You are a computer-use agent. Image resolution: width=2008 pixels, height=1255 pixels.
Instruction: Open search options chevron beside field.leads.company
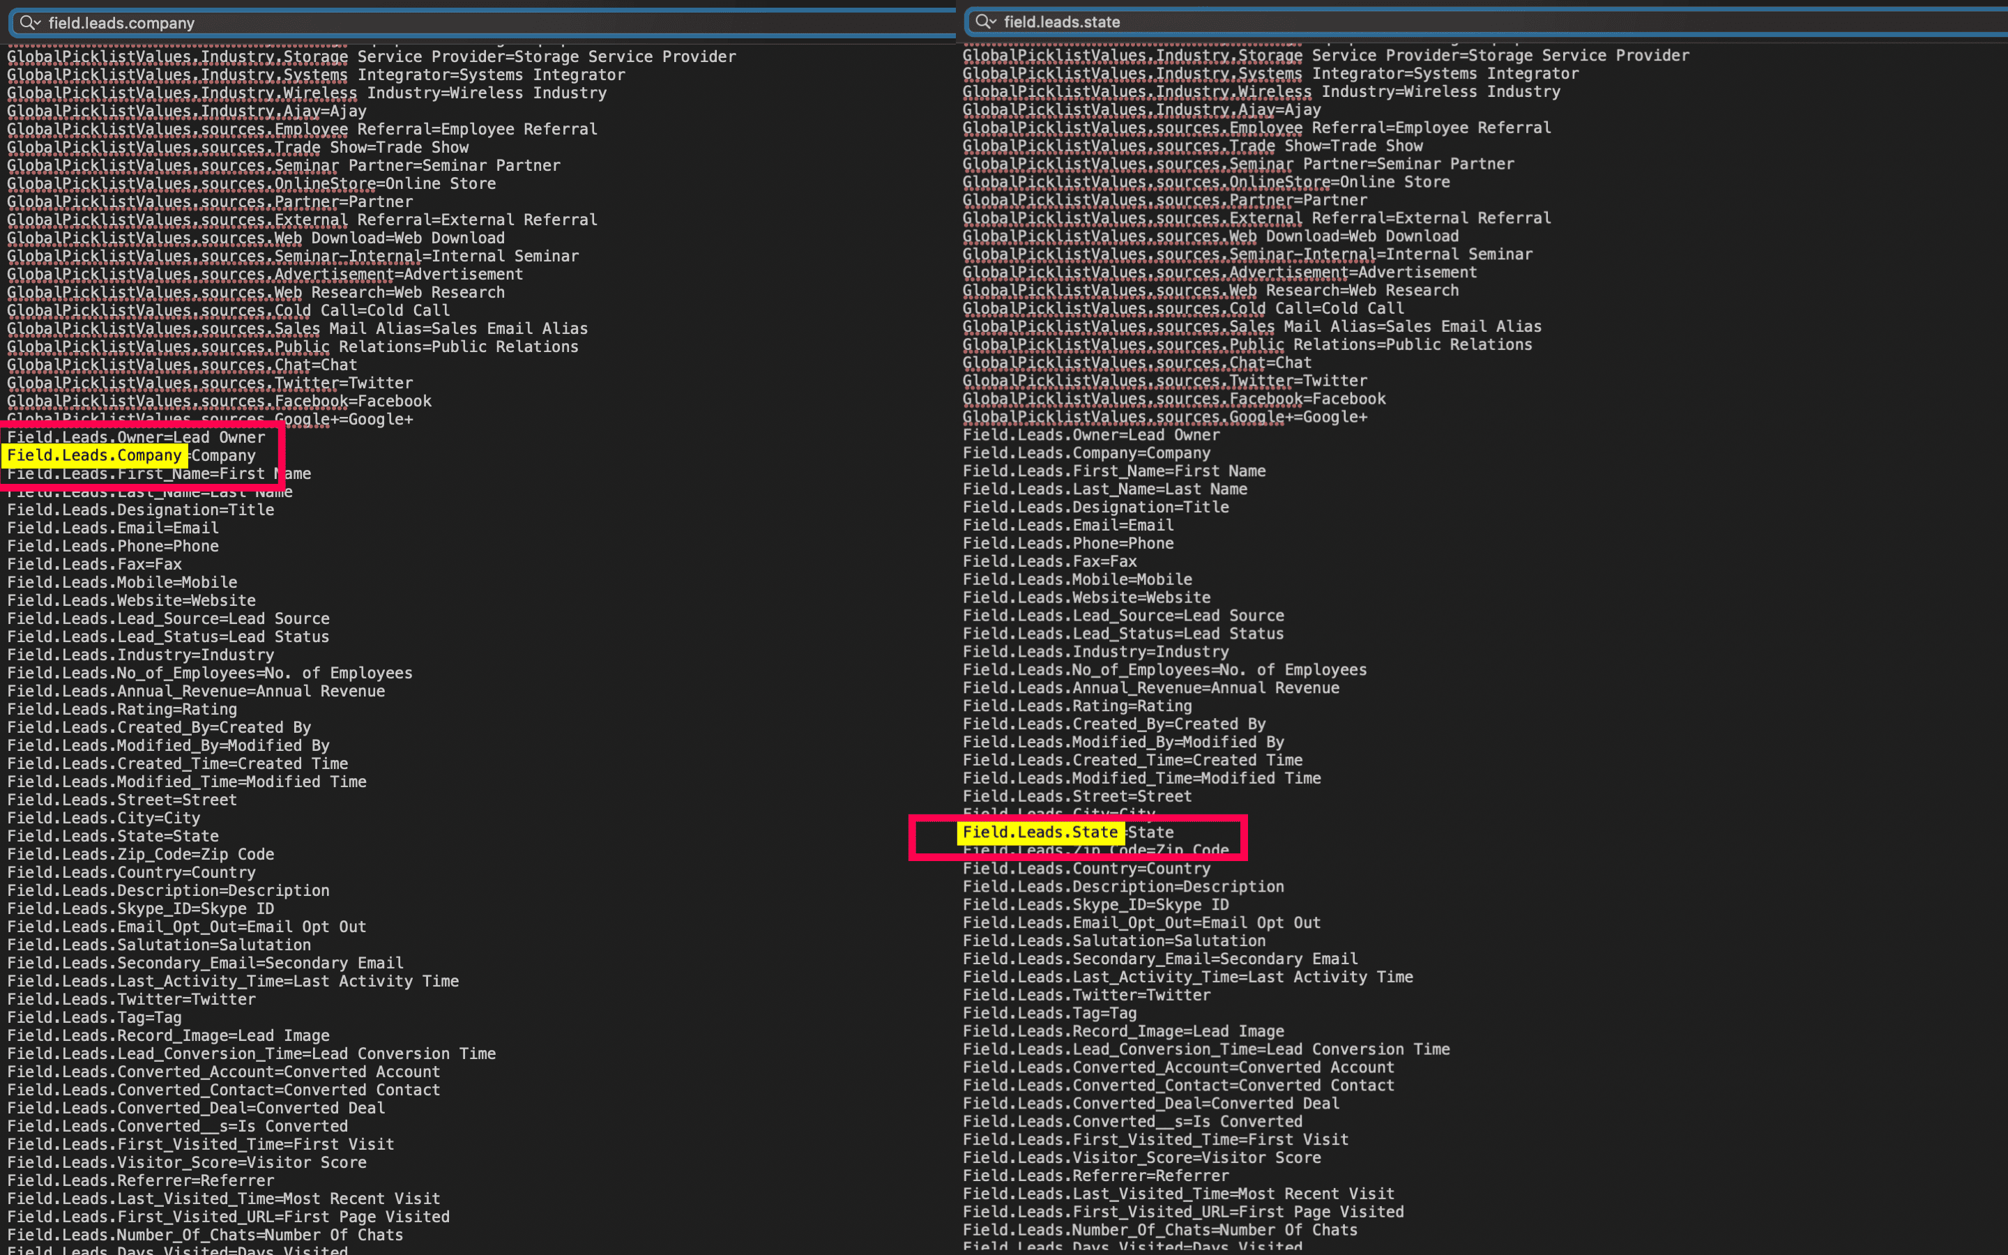coord(38,23)
